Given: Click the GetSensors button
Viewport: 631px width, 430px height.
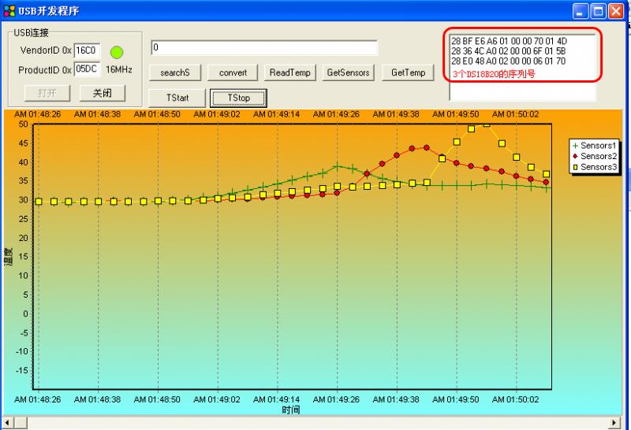Looking at the screenshot, I should pos(348,72).
